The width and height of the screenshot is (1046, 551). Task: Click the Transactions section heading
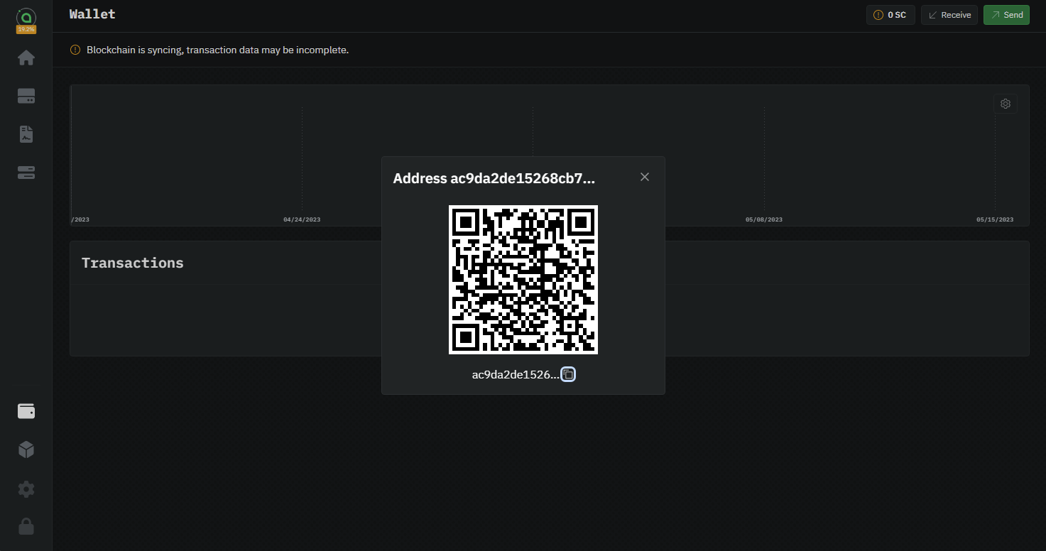(x=132, y=263)
